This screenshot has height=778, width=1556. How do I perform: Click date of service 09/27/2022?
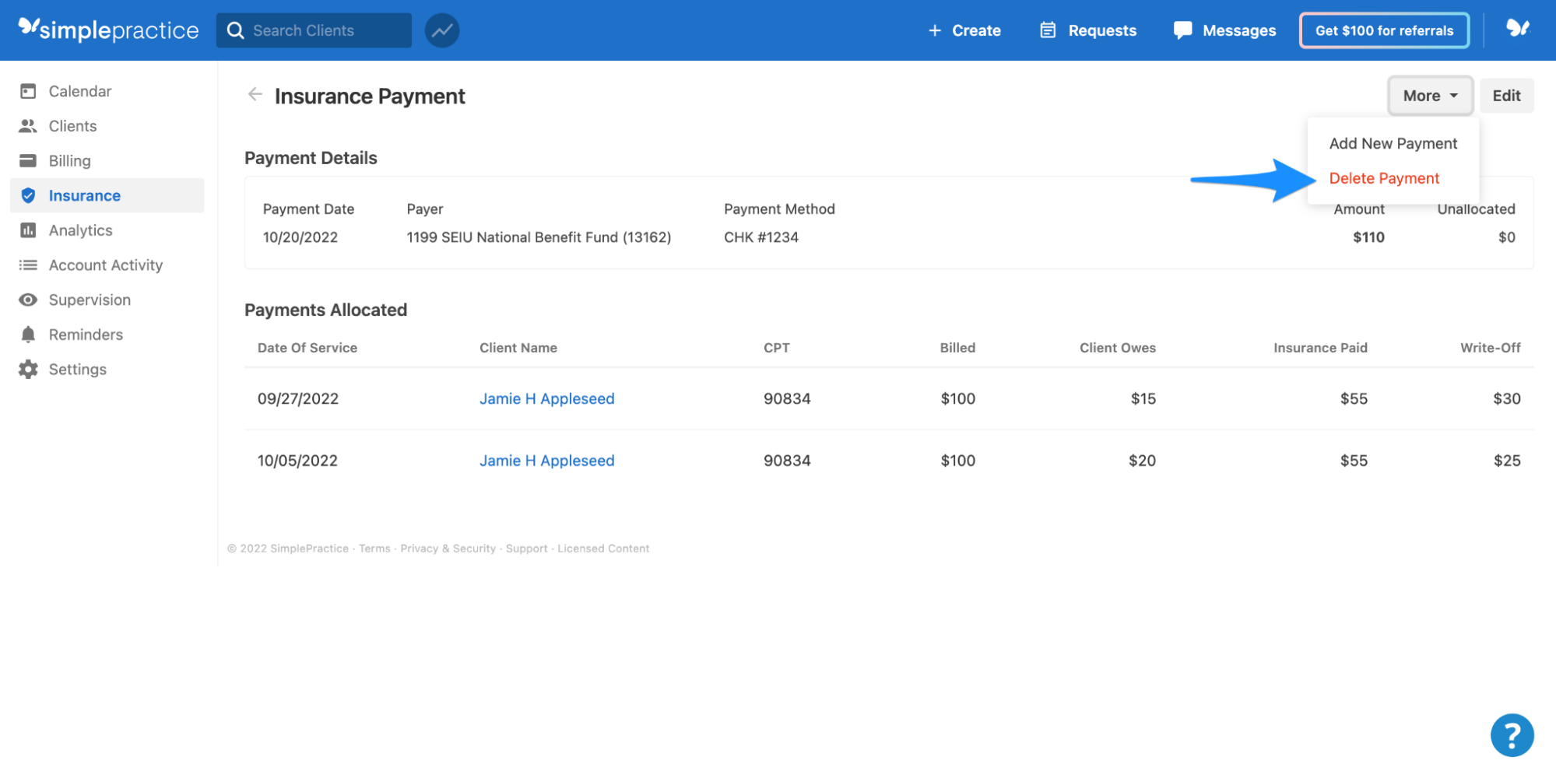click(297, 398)
